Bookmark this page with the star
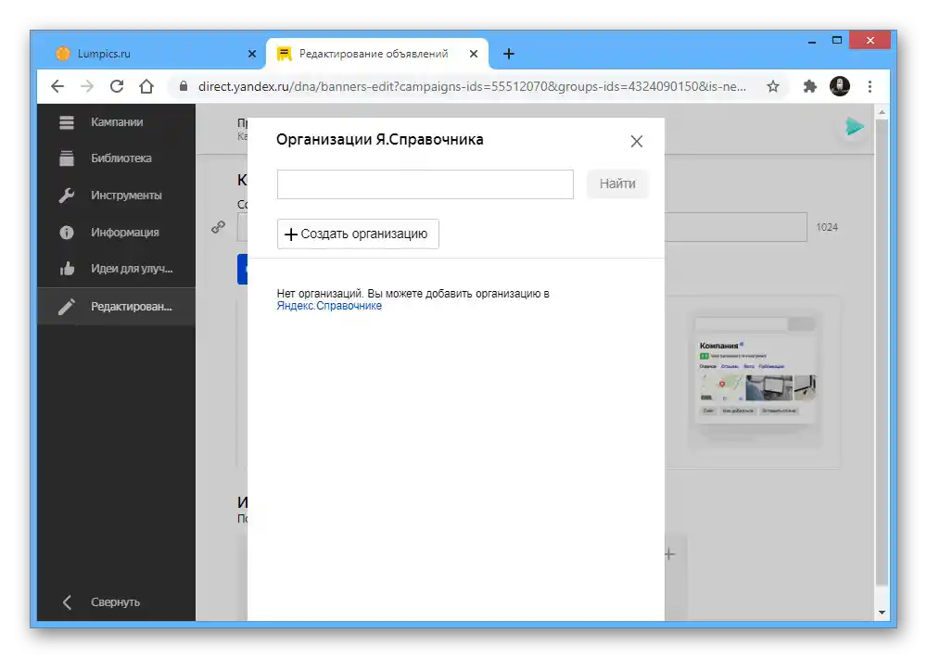The height and width of the screenshot is (658, 927). (x=773, y=87)
